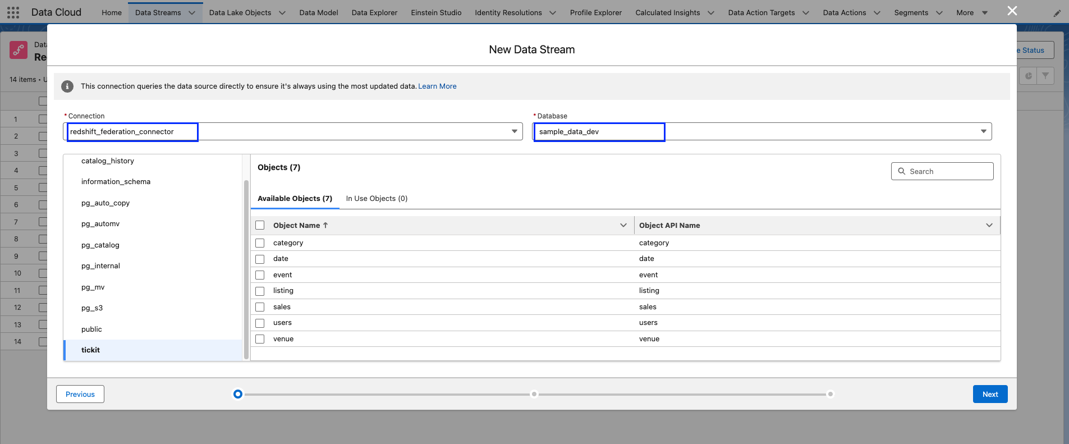Viewport: 1069px width, 444px height.
Task: Click the search magnifier icon in Objects search
Action: pos(902,171)
